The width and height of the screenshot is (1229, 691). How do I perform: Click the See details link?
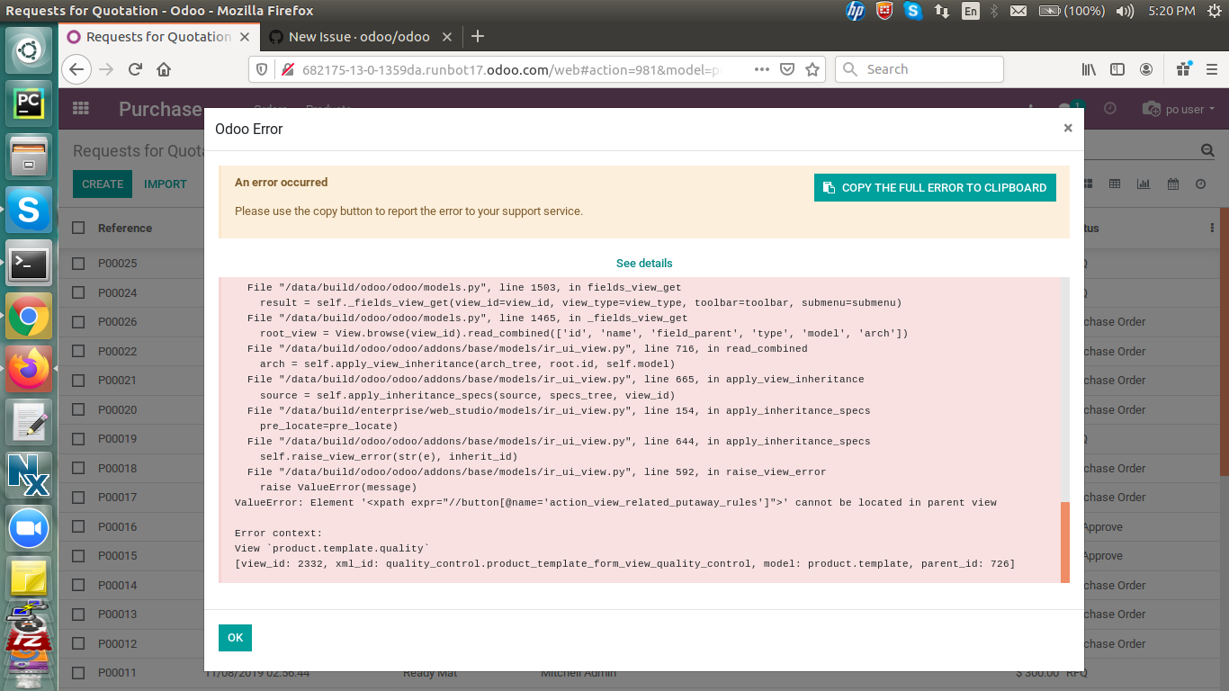point(644,263)
